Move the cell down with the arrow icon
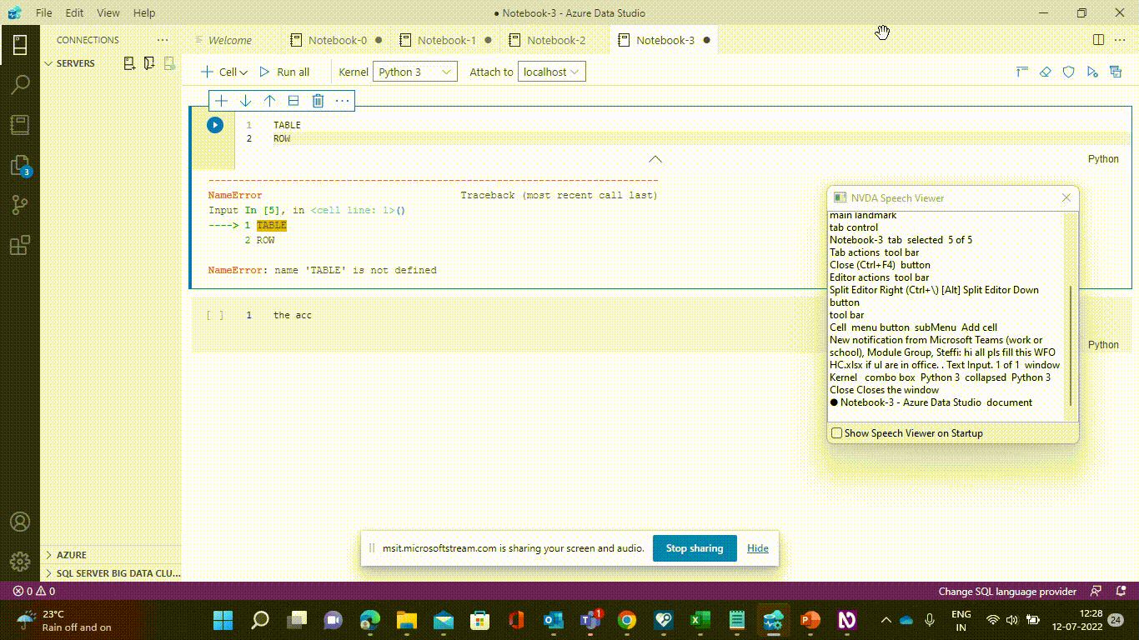This screenshot has height=640, width=1139. pyautogui.click(x=245, y=100)
